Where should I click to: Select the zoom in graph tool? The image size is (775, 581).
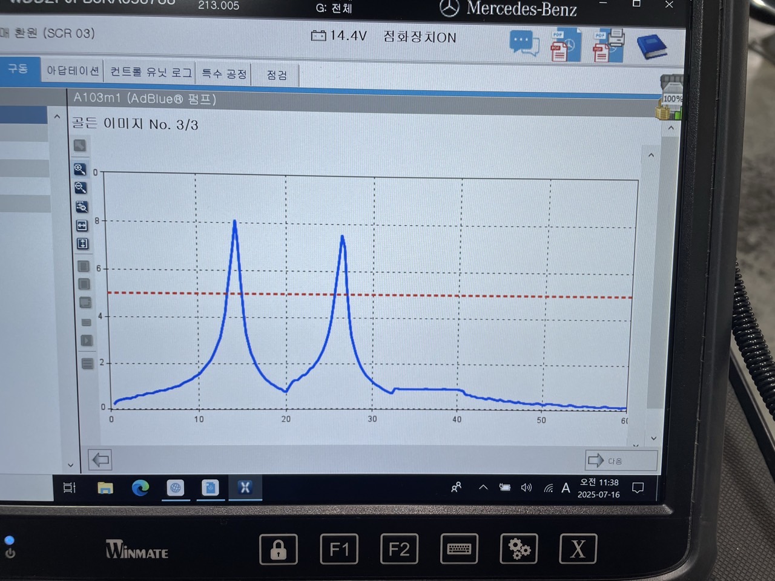point(80,169)
